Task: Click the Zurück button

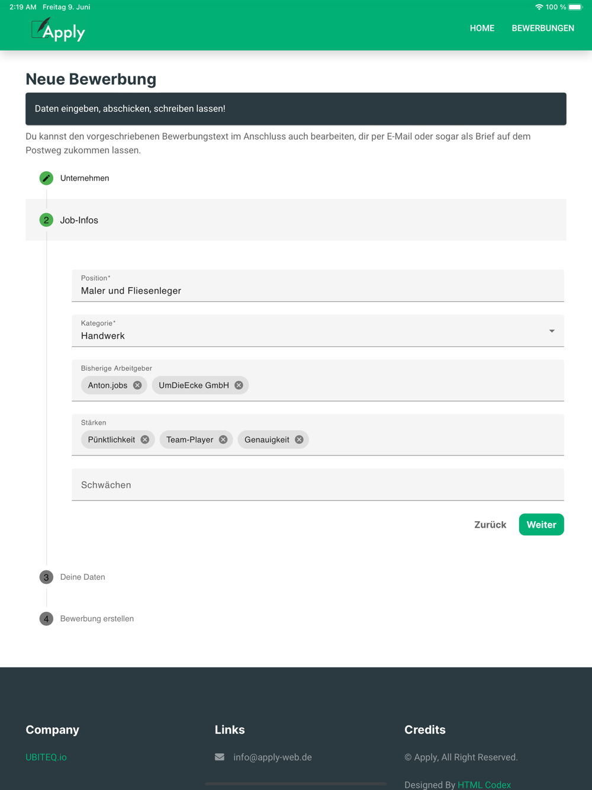Action: coord(490,525)
